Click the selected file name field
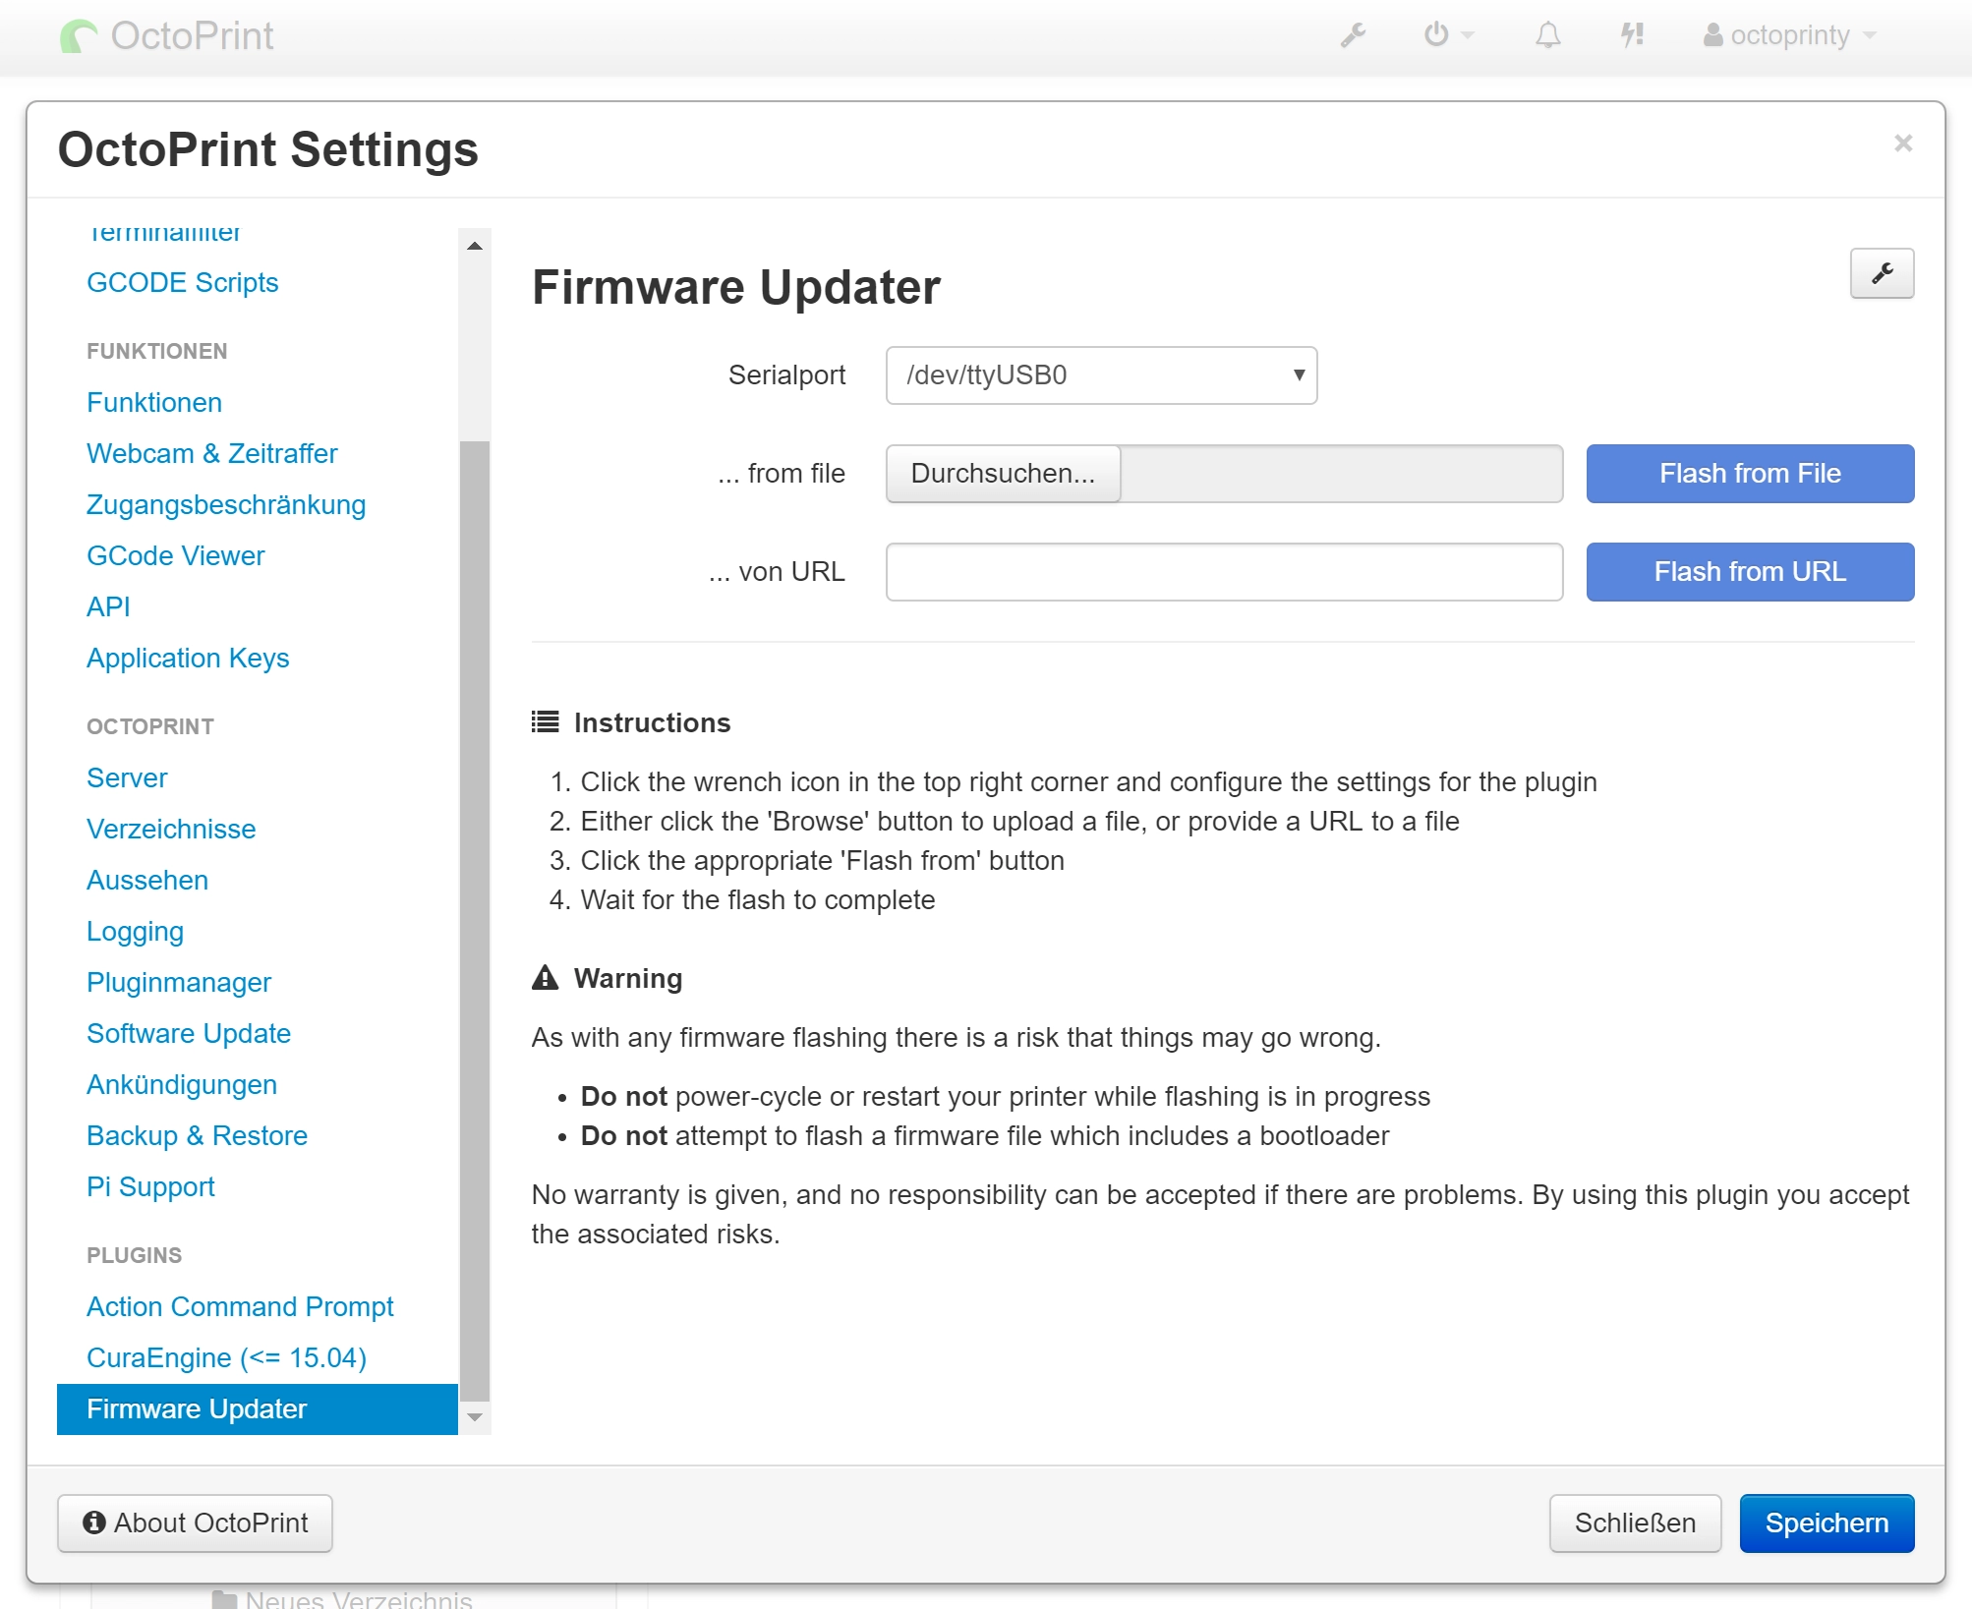Viewport: 1972px width, 1609px height. point(1342,474)
